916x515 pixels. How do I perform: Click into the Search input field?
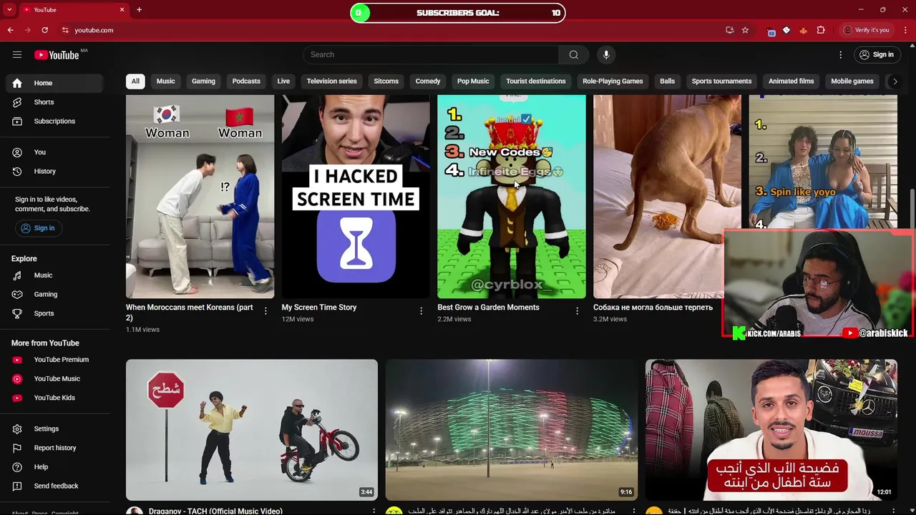[x=431, y=54]
